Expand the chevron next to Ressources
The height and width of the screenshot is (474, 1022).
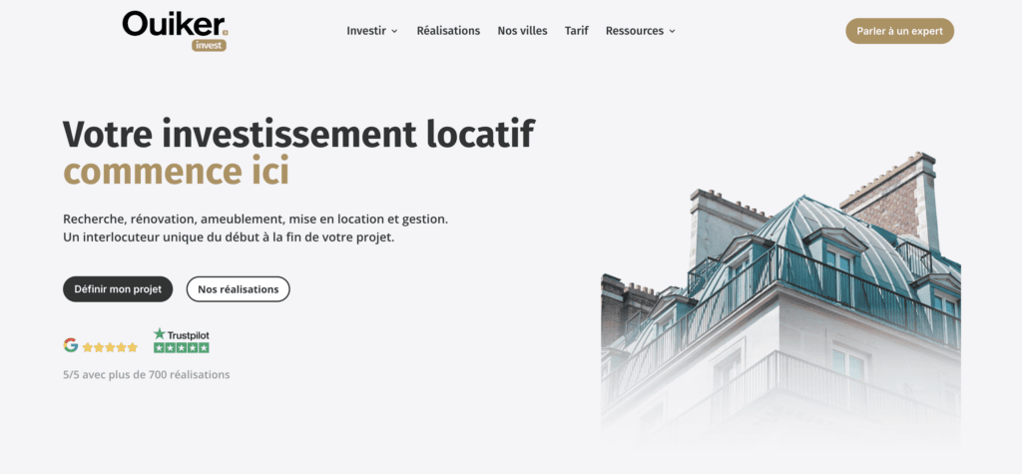tap(672, 31)
